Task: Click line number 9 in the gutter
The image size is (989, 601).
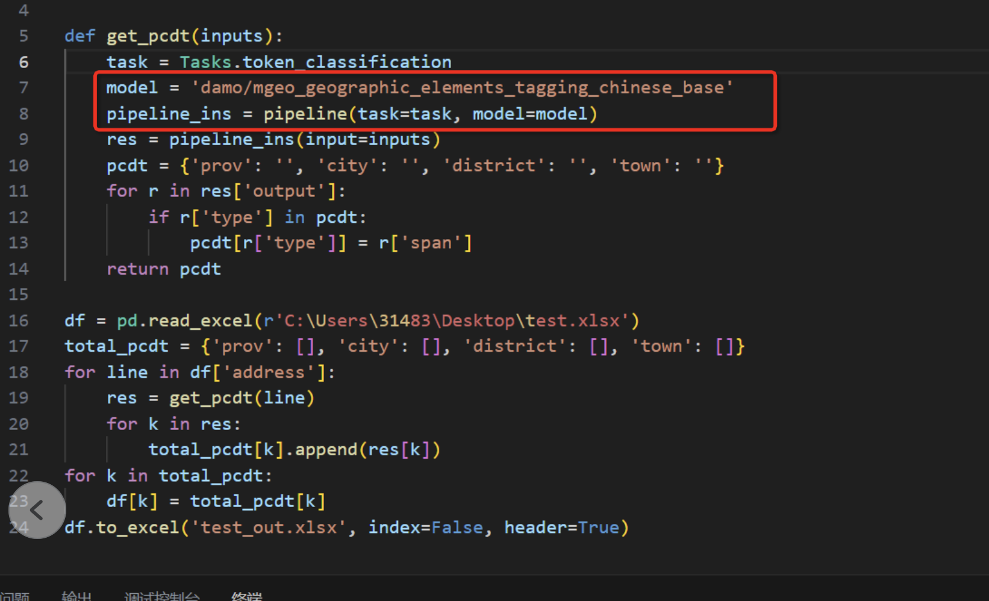Action: coord(23,140)
